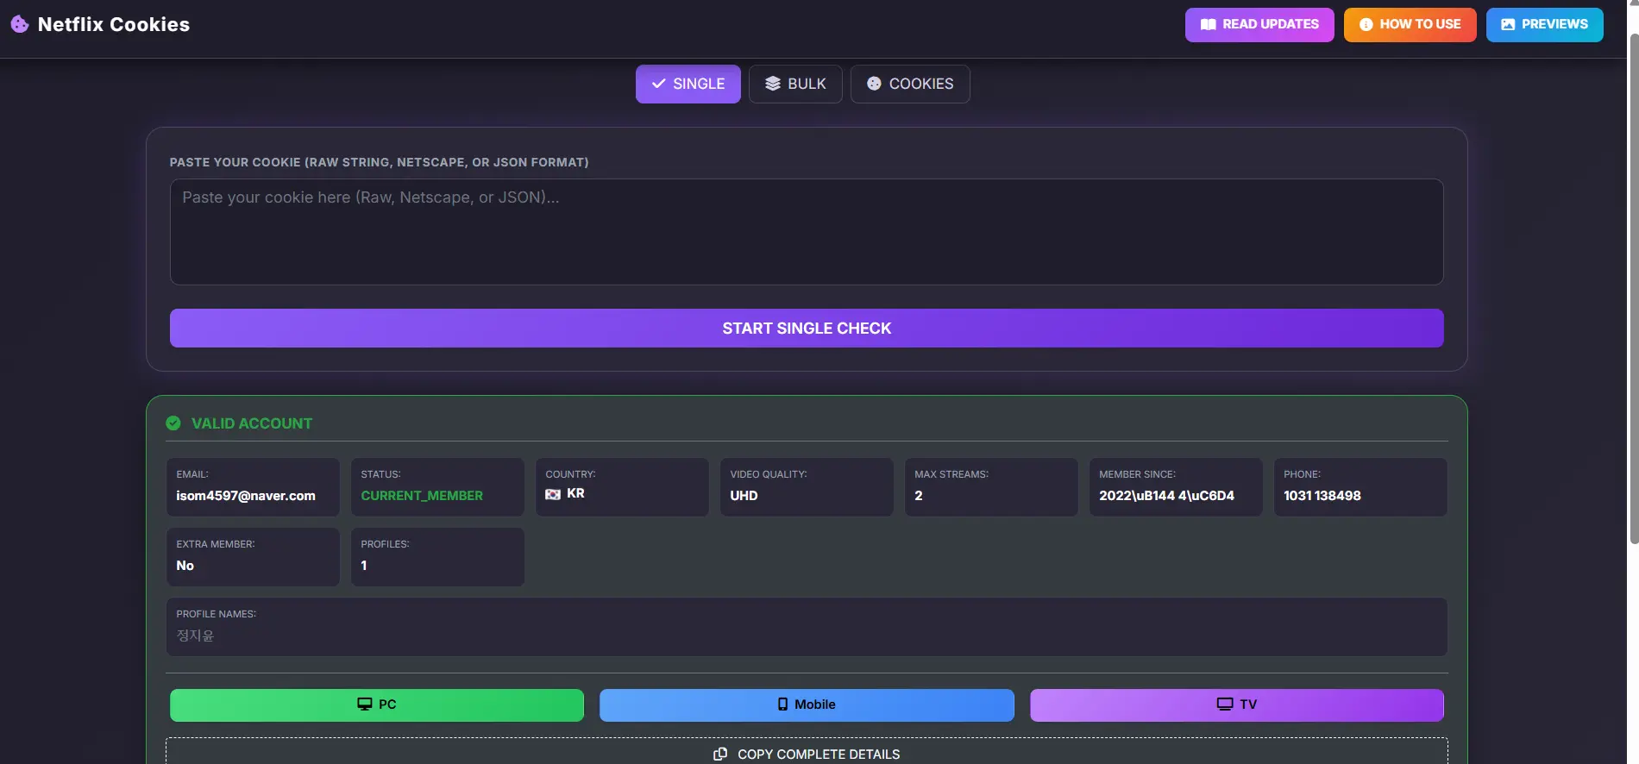The width and height of the screenshot is (1639, 764).
Task: Select the purple TV button
Action: coord(1237,705)
